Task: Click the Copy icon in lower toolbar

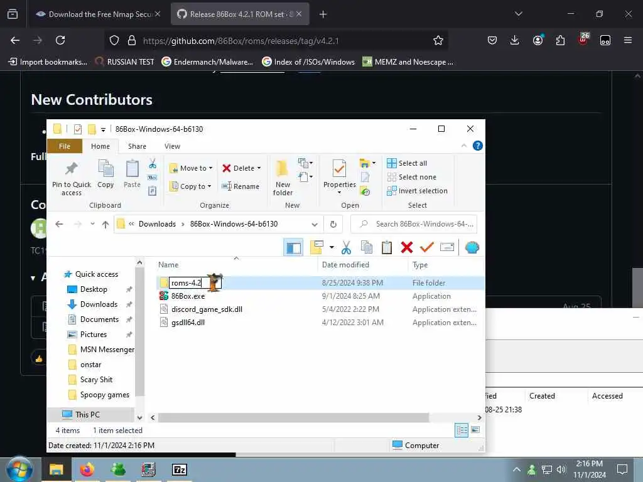Action: pos(366,247)
